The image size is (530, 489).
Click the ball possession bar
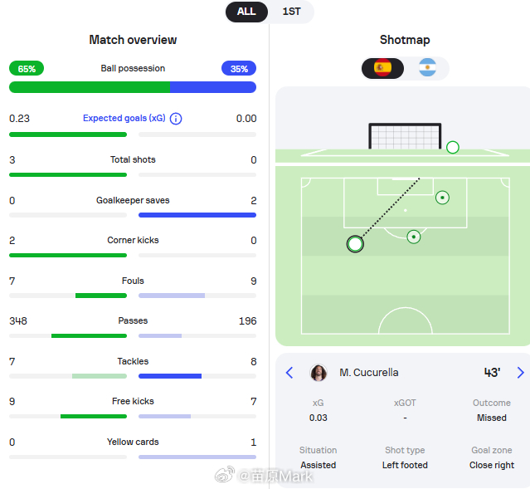click(x=133, y=87)
